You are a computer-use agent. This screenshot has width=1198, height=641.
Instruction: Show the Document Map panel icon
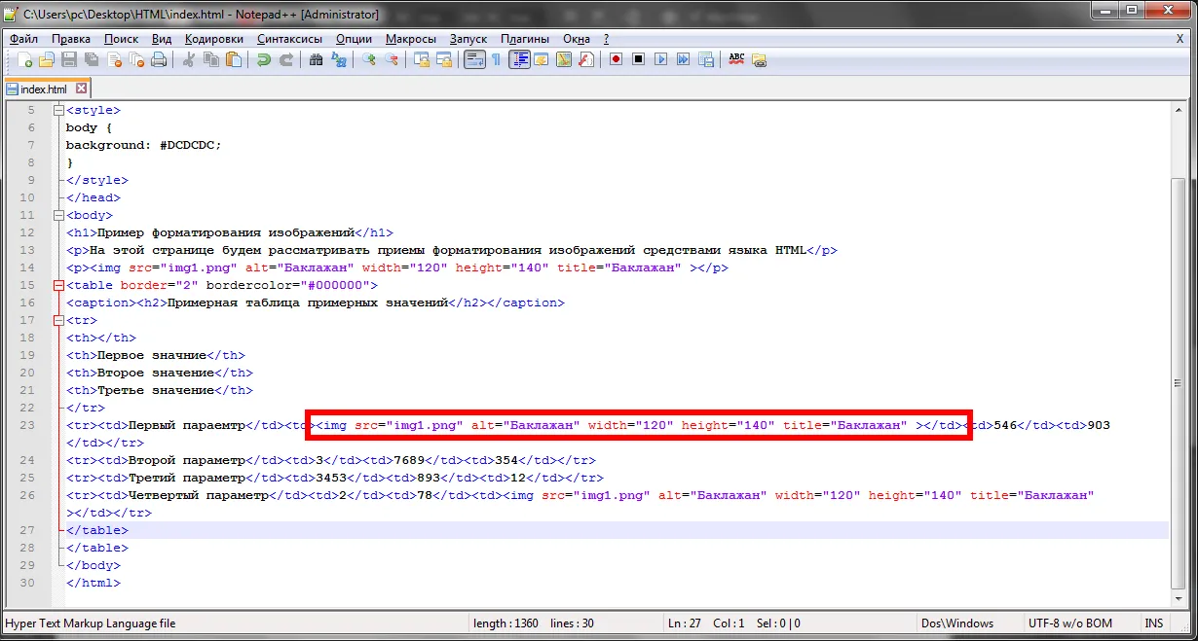tap(563, 59)
